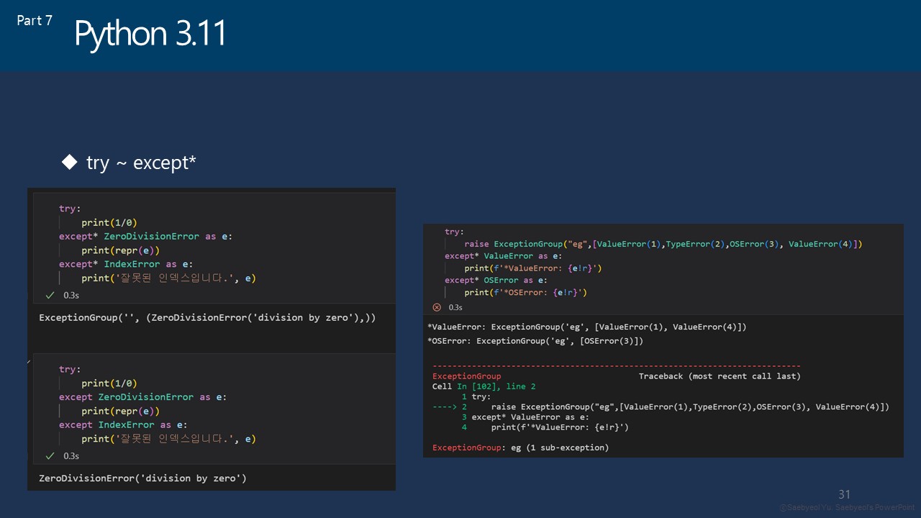
Task: Click the line except* IndexError as e:
Action: point(126,264)
